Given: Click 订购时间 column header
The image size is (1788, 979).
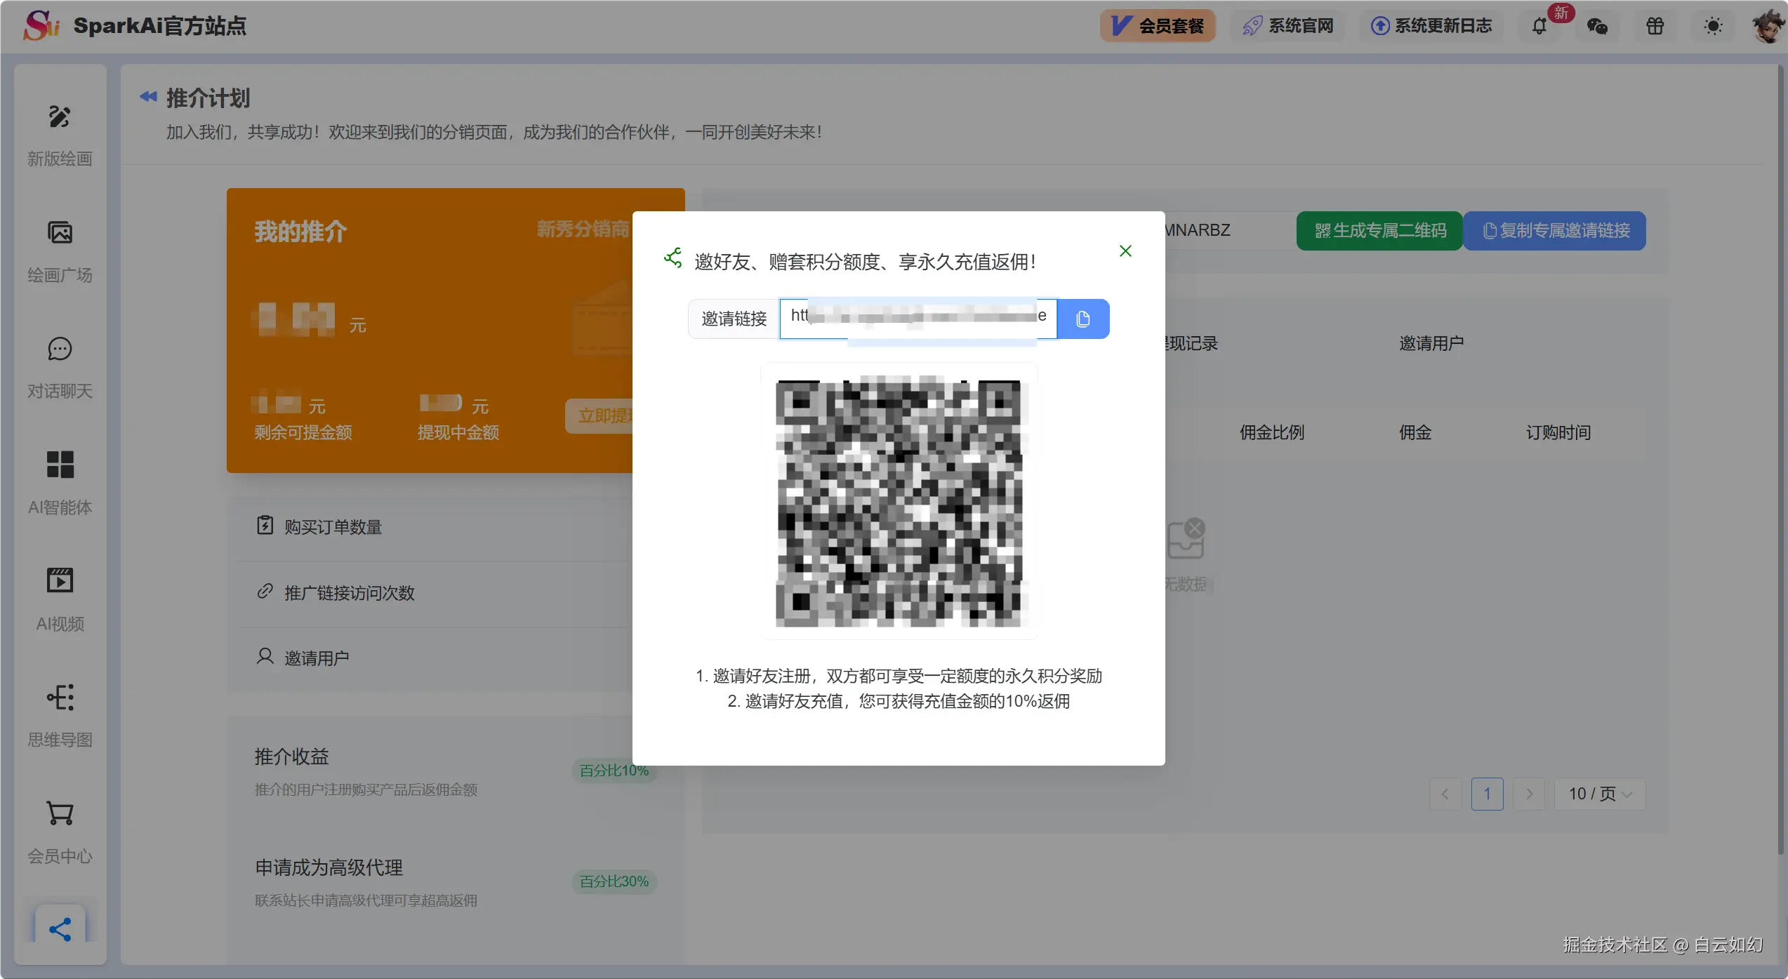Looking at the screenshot, I should [x=1558, y=432].
